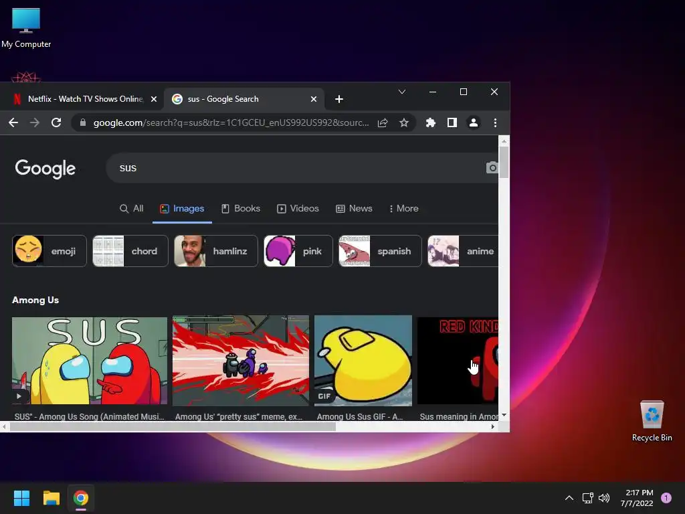Select the sus - Google Search tab
Image resolution: width=685 pixels, height=514 pixels.
coord(244,99)
